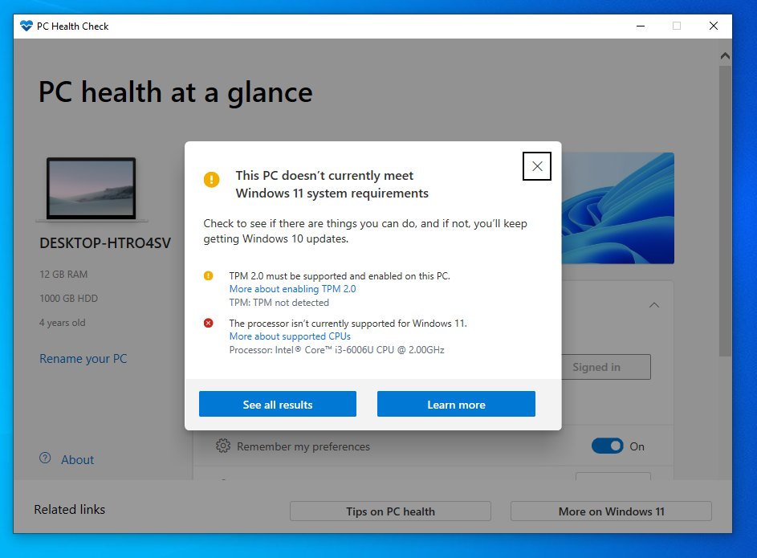This screenshot has width=757, height=558.
Task: Click the TPM 2.0 yellow warning icon
Action: click(208, 275)
